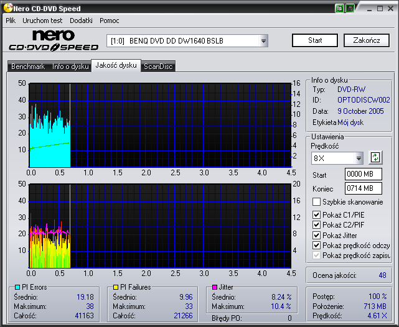This screenshot has width=399, height=327.
Task: Click the Postęp value 100 %
Action: pos(378,297)
